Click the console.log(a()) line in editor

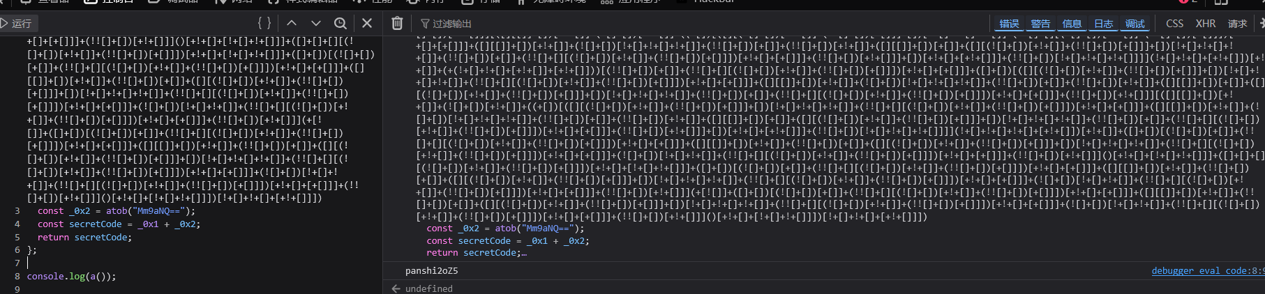point(71,277)
